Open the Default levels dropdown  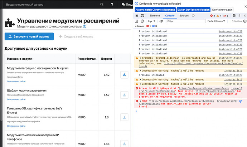click(216, 21)
